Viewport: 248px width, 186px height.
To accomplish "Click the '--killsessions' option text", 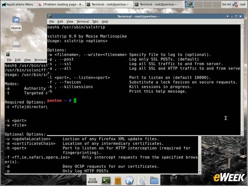I will [x=76, y=87].
